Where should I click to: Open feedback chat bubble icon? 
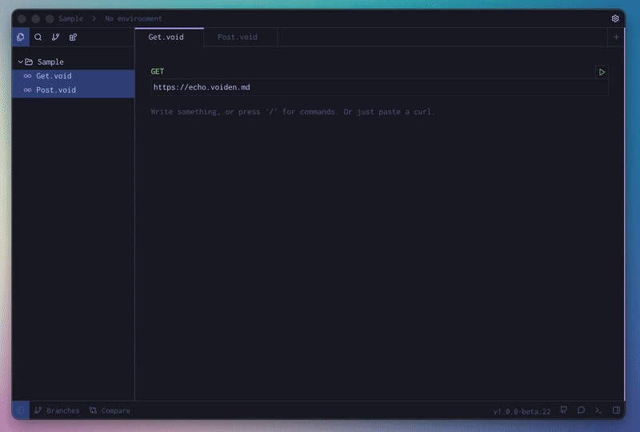[582, 410]
